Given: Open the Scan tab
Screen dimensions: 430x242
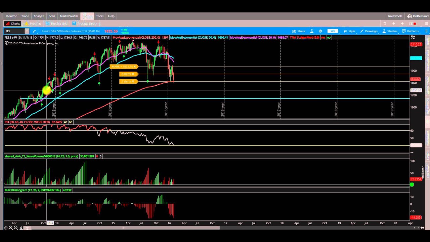Looking at the screenshot, I should click(52, 16).
